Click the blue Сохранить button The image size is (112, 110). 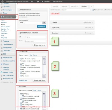41,26
